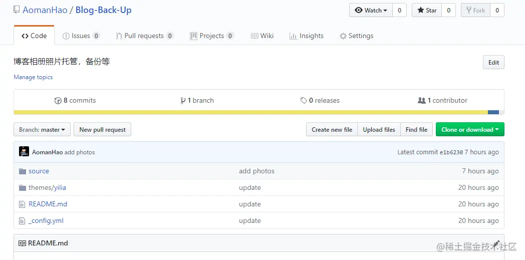Click the yellow segment of the language bar
Screen dimensions: 525x260
coord(251,112)
